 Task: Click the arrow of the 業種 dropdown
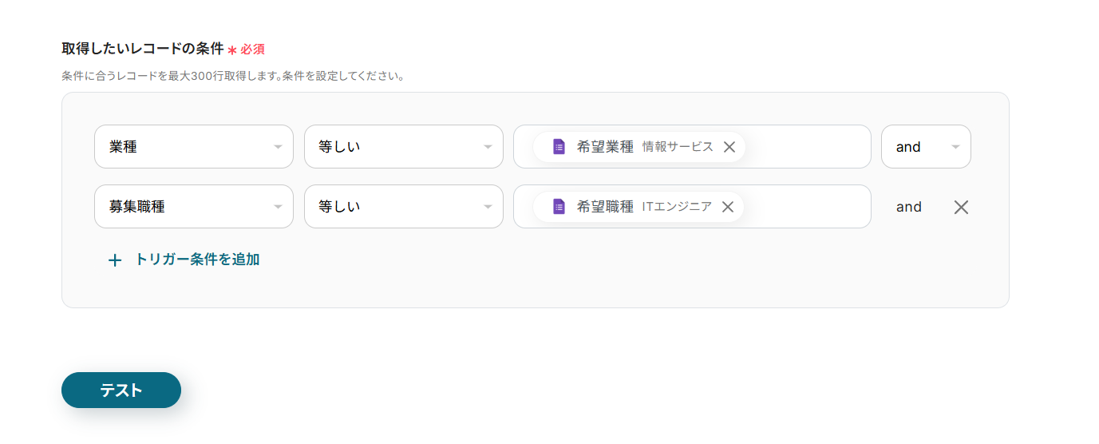click(x=278, y=147)
